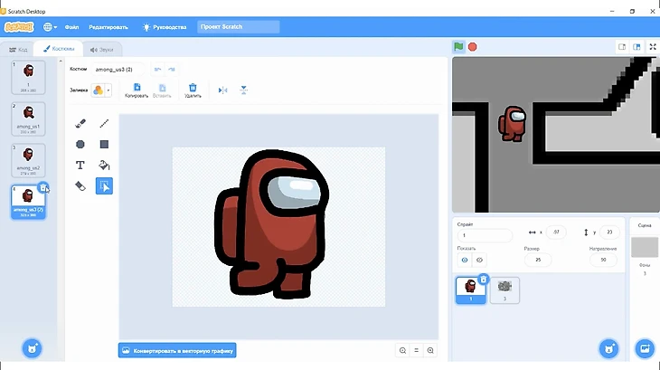Switch to small stage layout
This screenshot has width=660, height=370.
pyautogui.click(x=622, y=47)
